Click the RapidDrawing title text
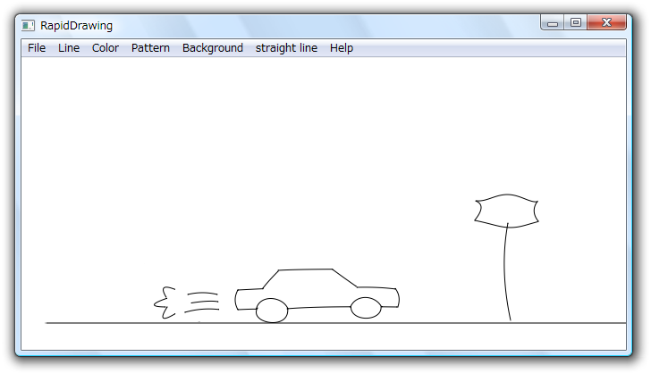Image resolution: width=651 pixels, height=373 pixels. (x=76, y=26)
